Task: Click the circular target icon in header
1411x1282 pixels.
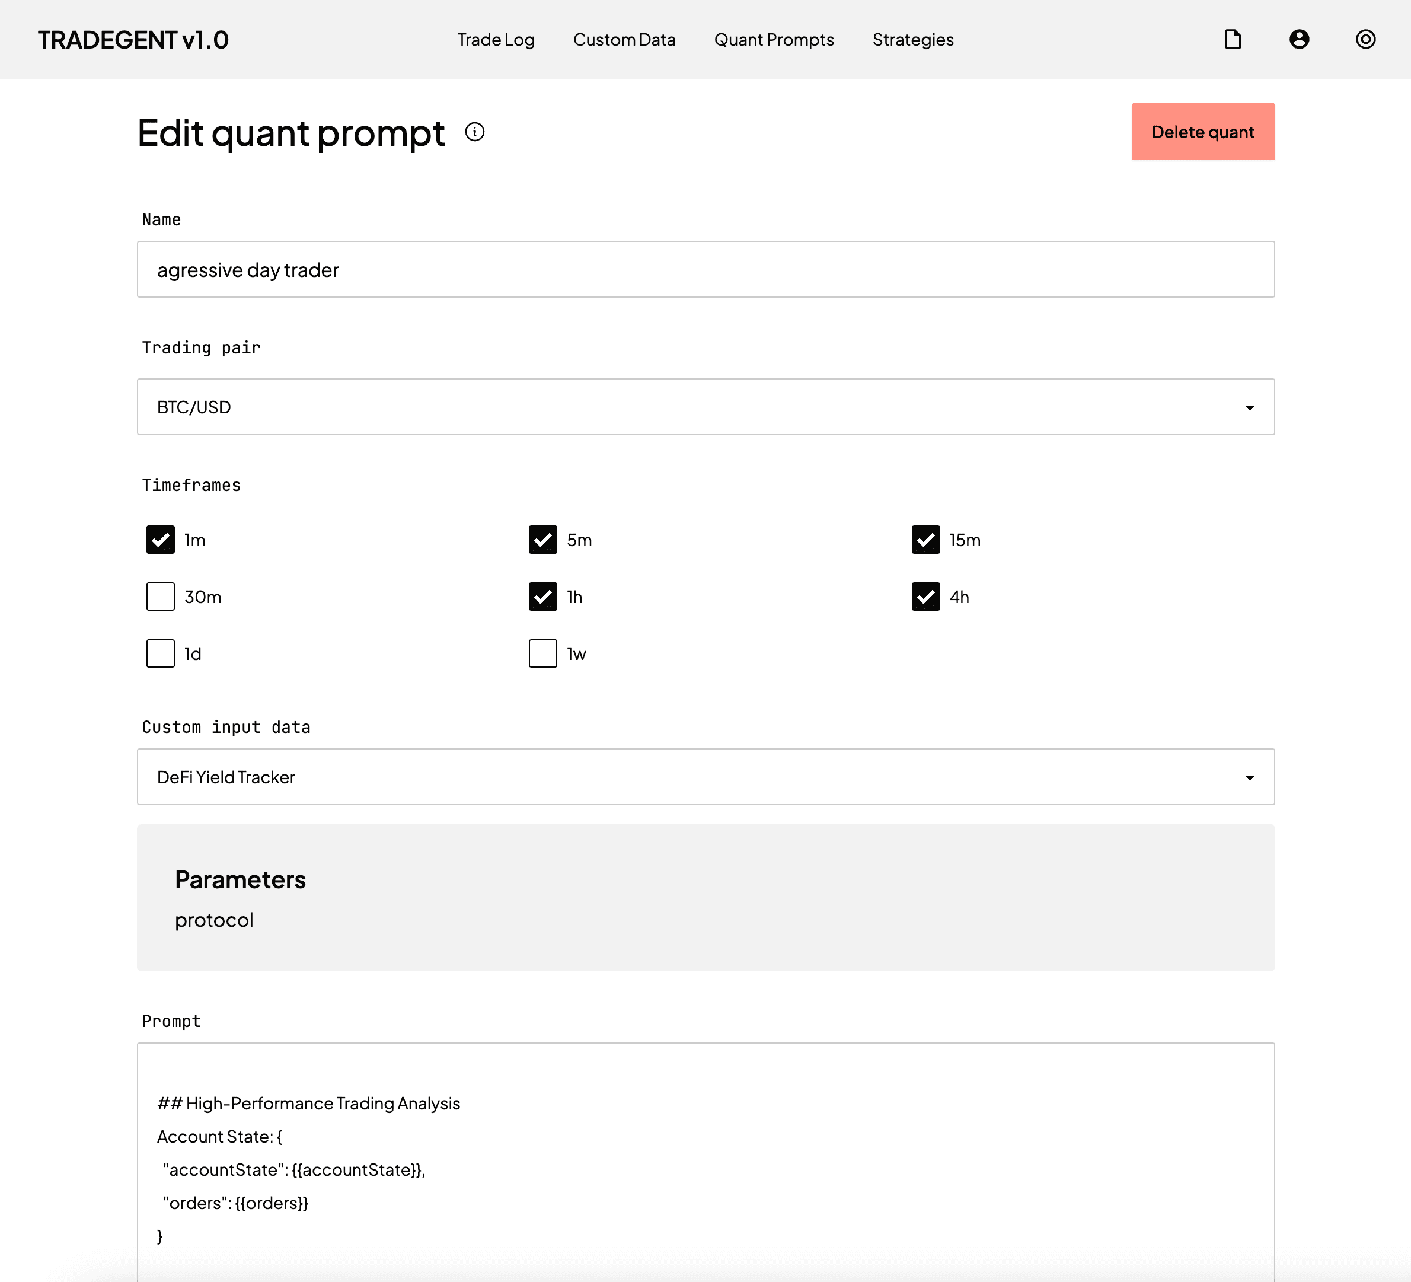Action: coord(1365,39)
